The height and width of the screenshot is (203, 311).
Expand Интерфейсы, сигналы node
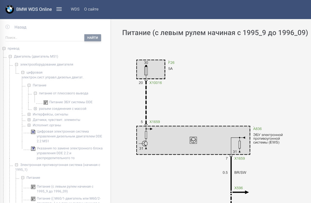point(29,114)
